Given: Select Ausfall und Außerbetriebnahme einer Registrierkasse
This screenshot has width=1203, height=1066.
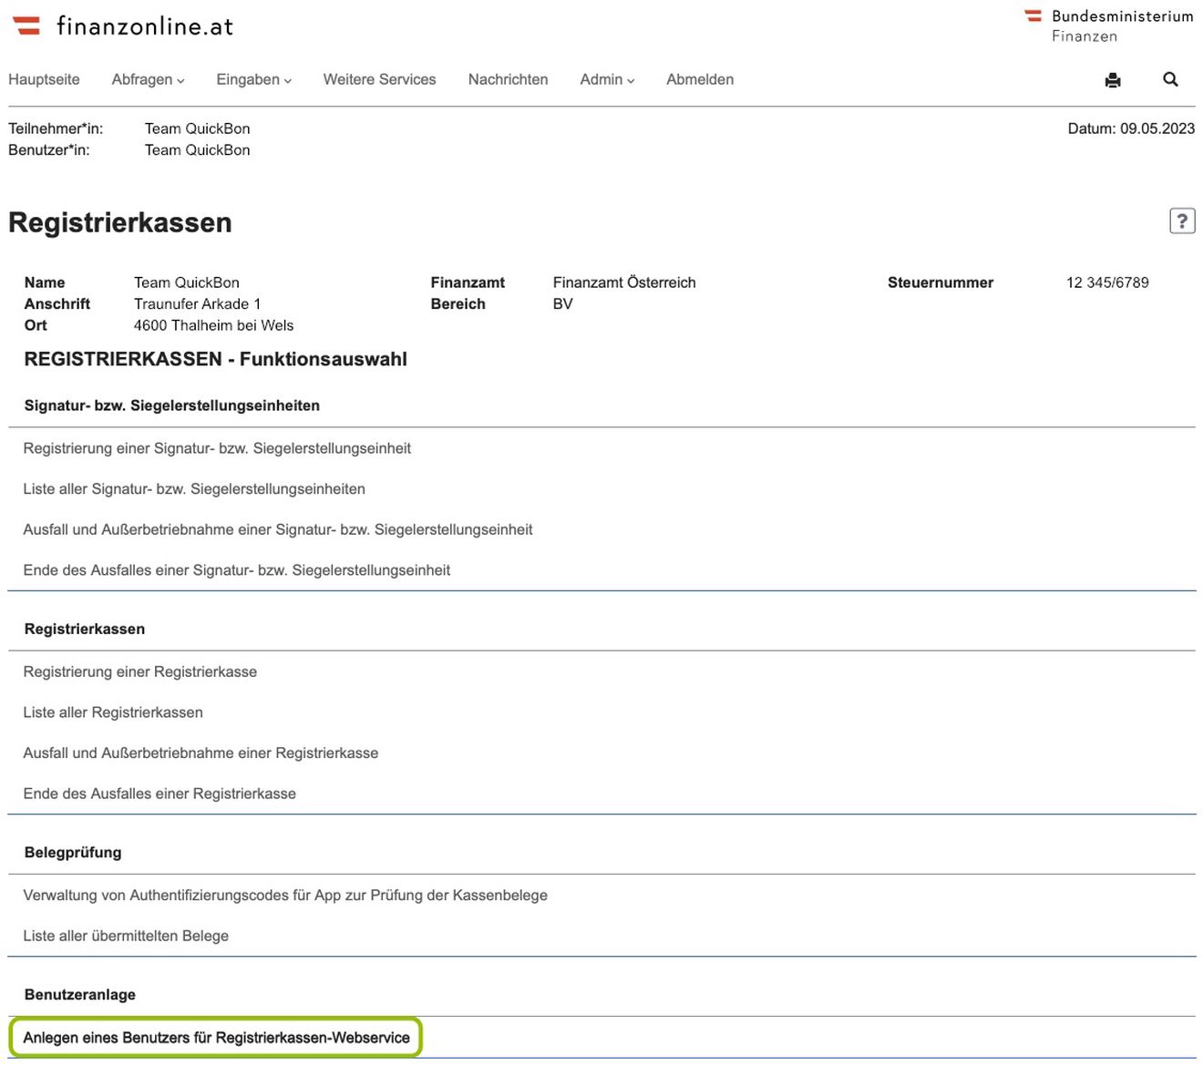Looking at the screenshot, I should (x=200, y=753).
